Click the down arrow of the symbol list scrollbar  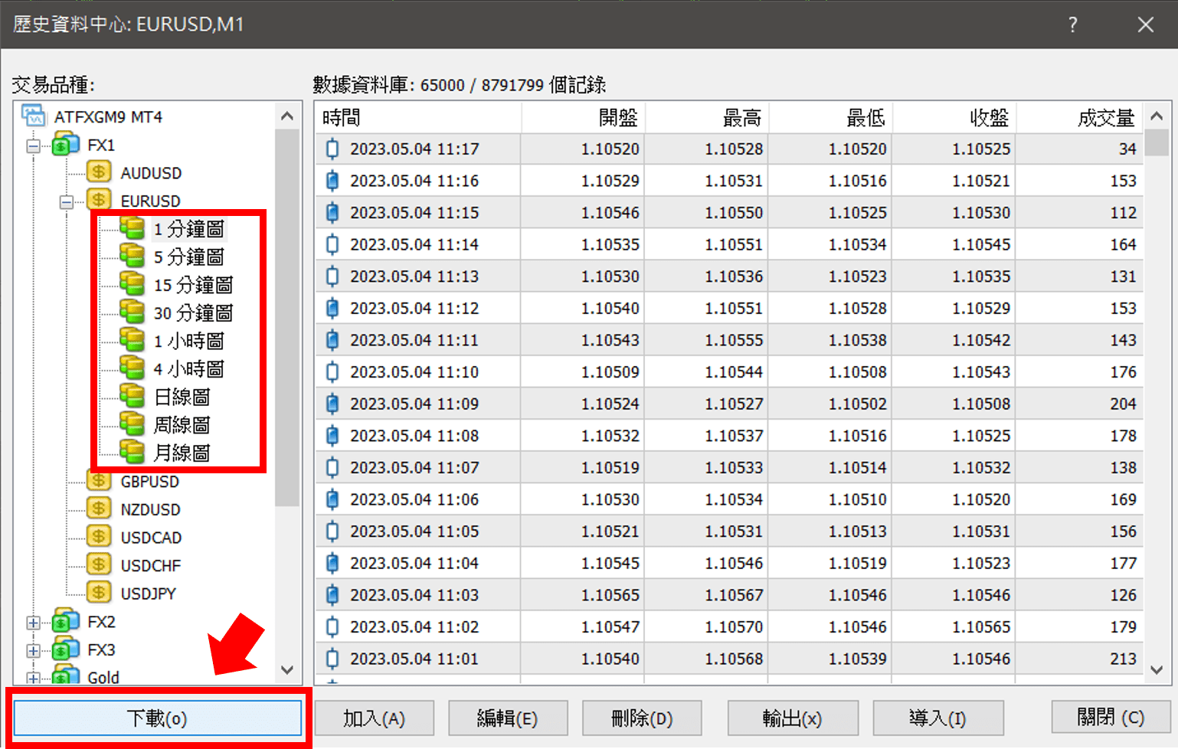pyautogui.click(x=286, y=669)
